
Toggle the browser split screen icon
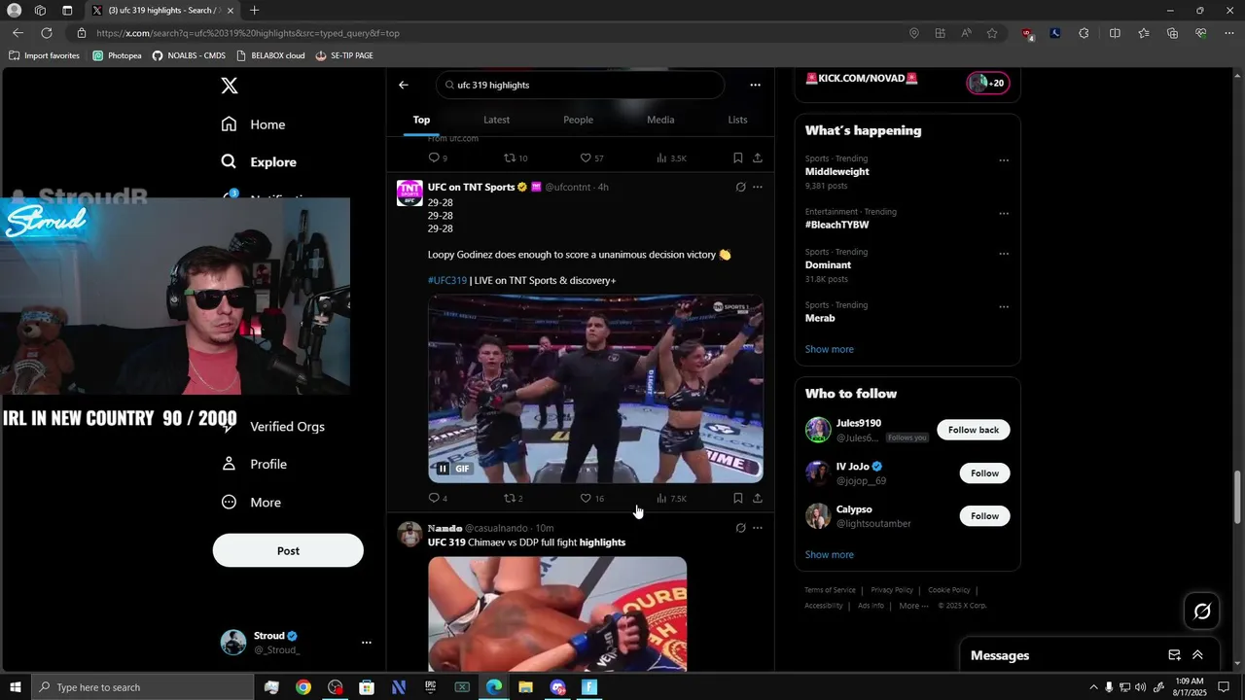1115,33
